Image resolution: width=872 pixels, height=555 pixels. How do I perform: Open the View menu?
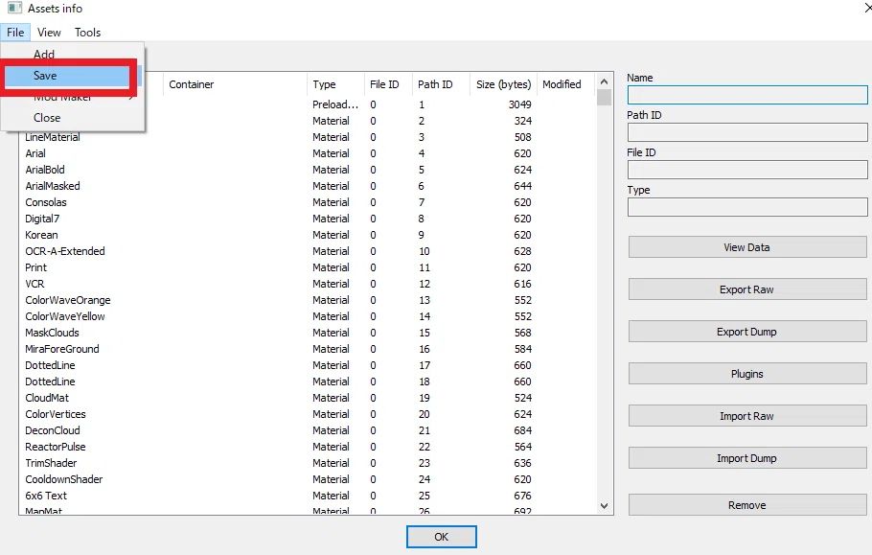49,33
